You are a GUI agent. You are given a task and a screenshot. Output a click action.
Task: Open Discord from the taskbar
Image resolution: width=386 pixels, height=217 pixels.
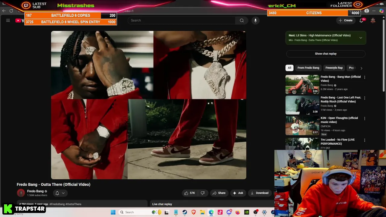pyautogui.click(x=229, y=212)
